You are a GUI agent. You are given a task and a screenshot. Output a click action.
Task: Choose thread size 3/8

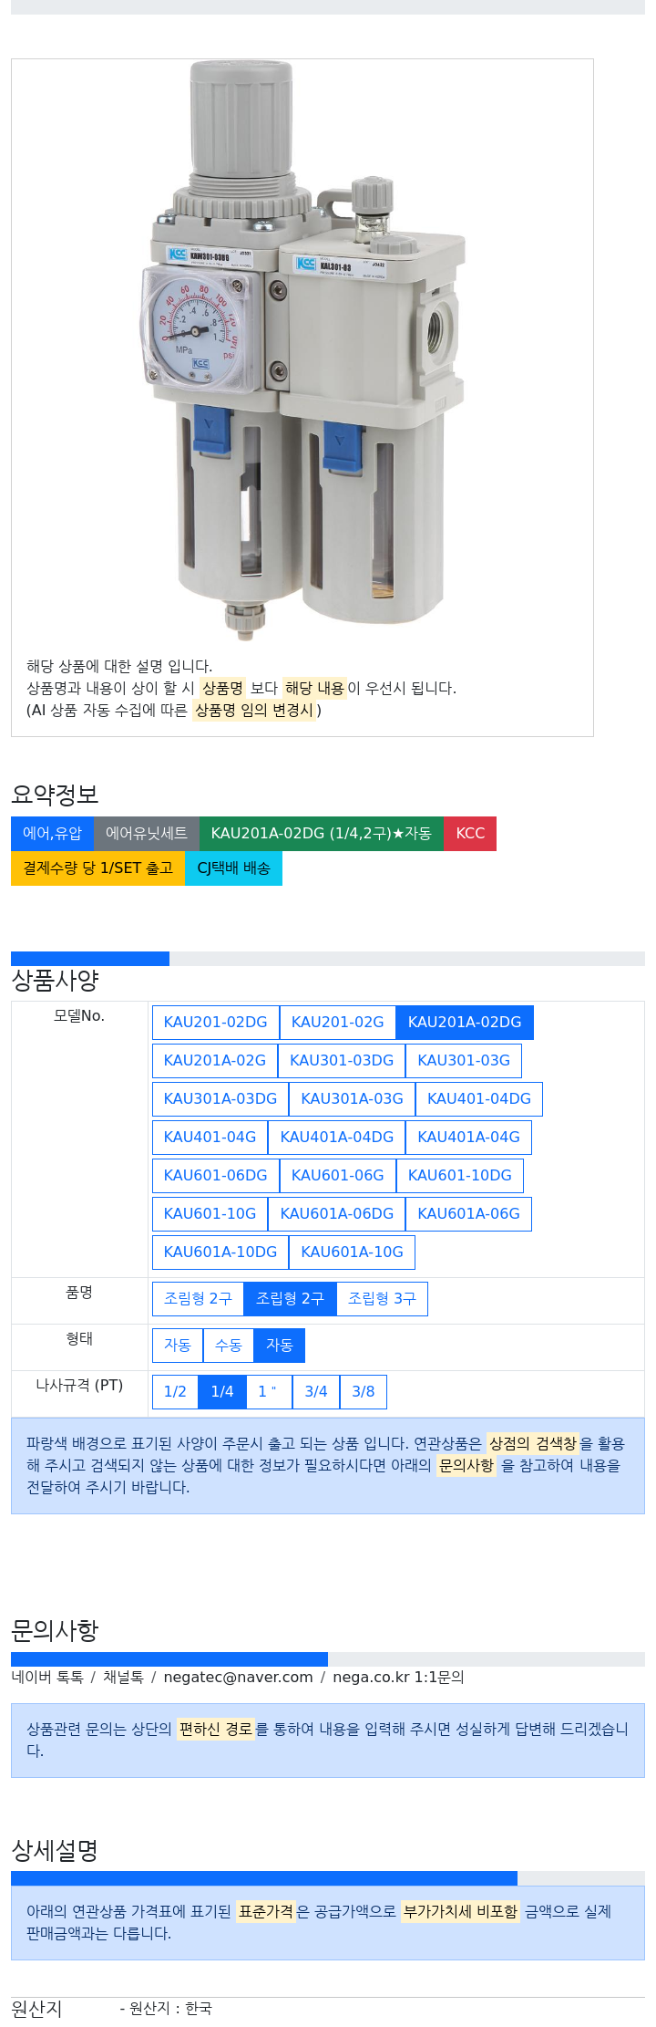tap(364, 1392)
